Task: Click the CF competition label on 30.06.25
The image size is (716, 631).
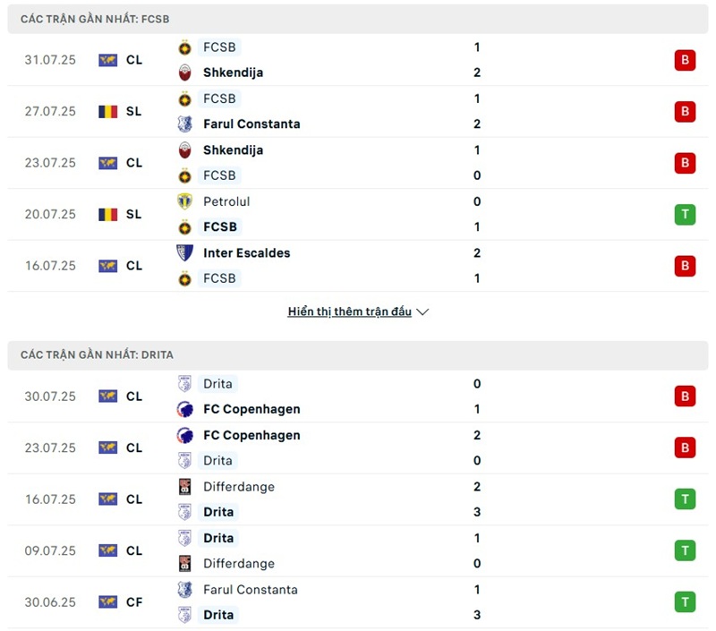Action: click(134, 602)
